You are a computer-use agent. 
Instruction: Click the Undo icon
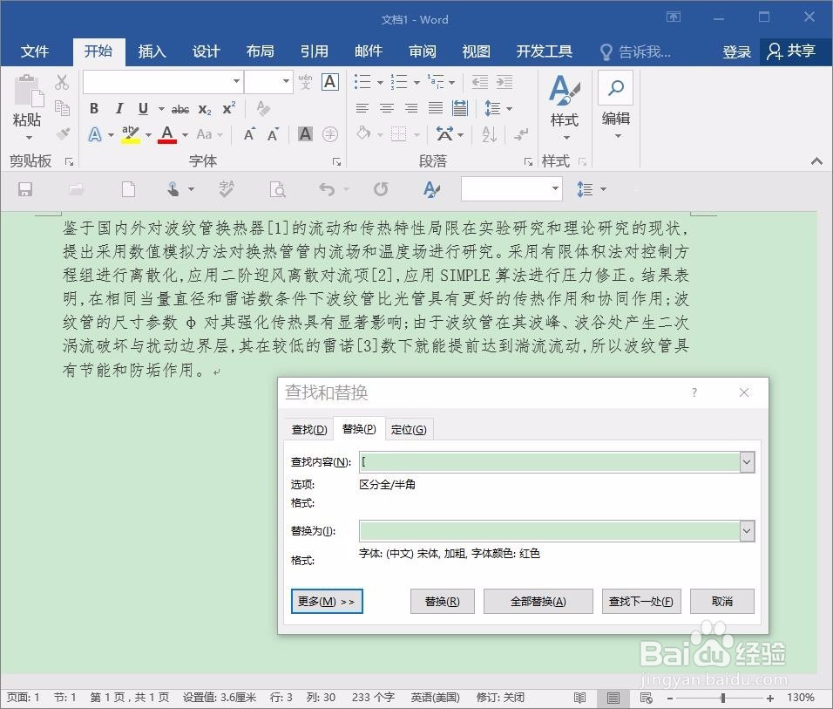coord(327,189)
